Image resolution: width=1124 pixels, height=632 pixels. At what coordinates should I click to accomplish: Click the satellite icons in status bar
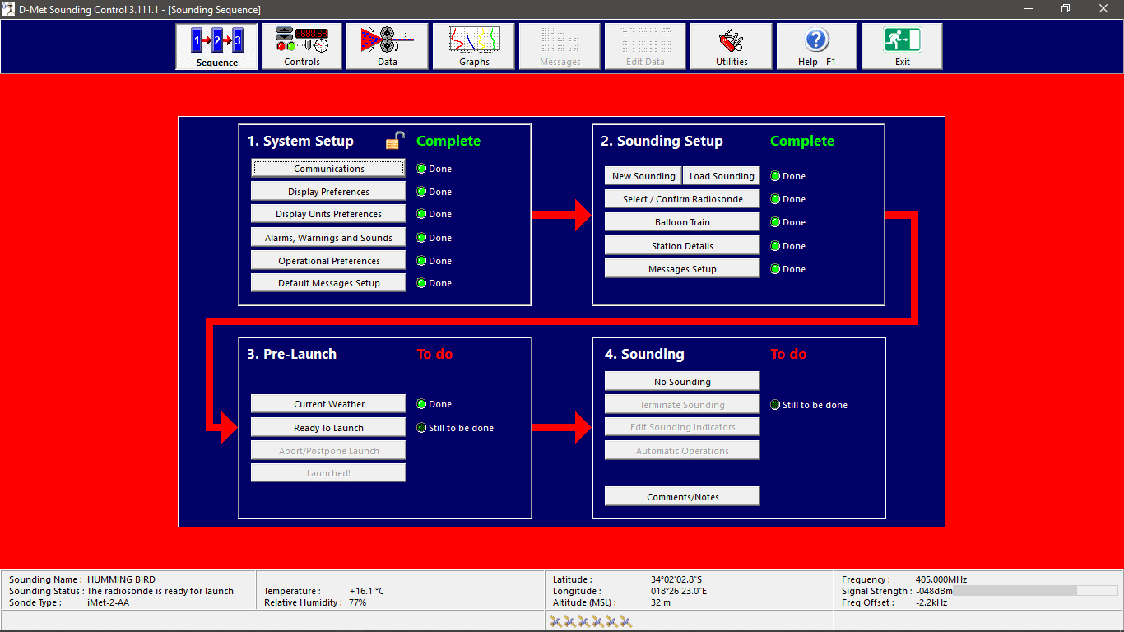591,621
